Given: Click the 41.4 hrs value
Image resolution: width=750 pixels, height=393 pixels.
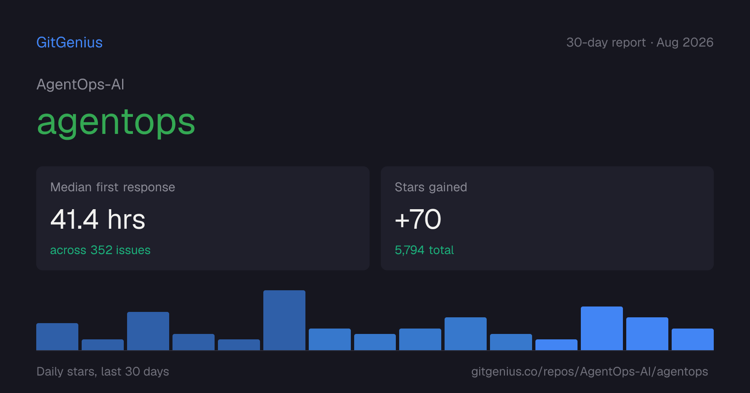Looking at the screenshot, I should tap(98, 220).
